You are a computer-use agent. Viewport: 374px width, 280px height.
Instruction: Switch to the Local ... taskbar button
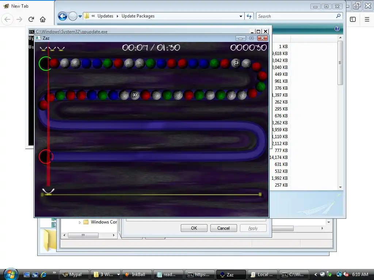(x=262, y=275)
